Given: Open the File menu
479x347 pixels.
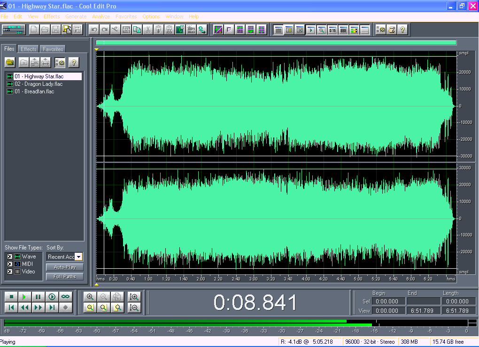Looking at the screenshot, I should pos(4,16).
